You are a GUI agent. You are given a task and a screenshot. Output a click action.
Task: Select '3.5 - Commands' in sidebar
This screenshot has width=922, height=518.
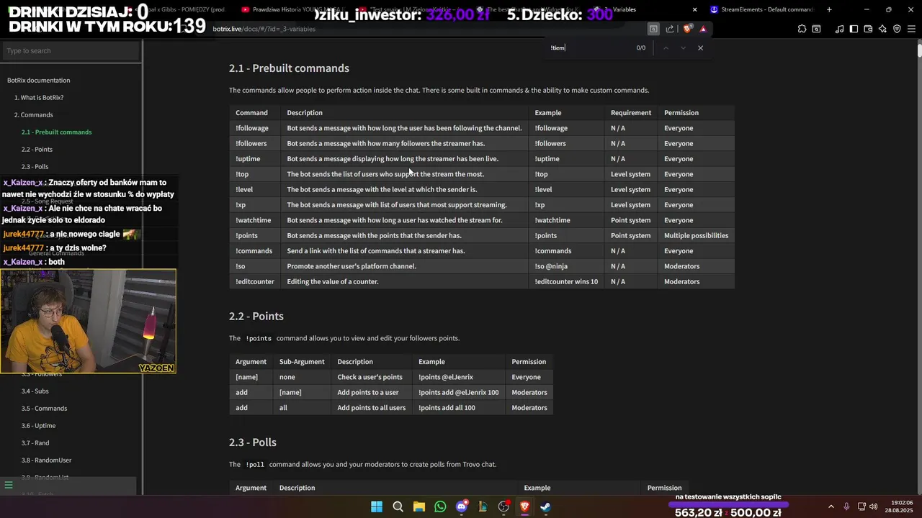coord(44,408)
